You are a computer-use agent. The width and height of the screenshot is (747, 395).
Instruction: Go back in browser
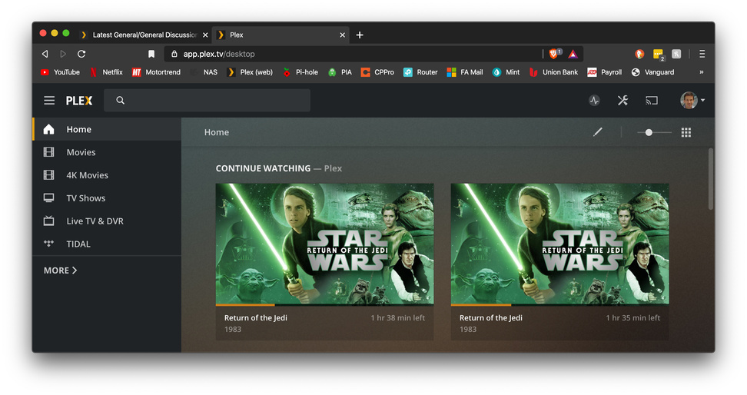45,54
